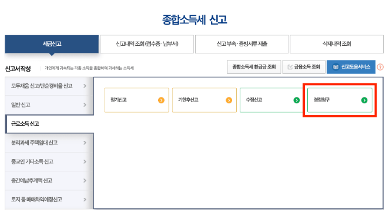Image resolution: width=389 pixels, height=216 pixels.
Task: Switch to 신고내역 조회 (접수증·납부서) tab
Action: (x=147, y=44)
